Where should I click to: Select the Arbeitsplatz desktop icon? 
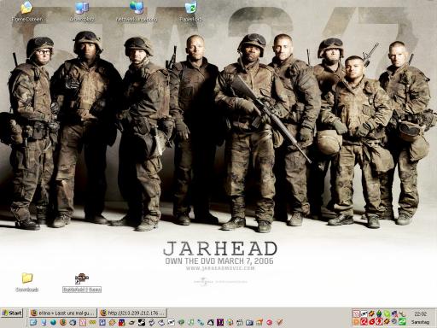pyautogui.click(x=82, y=11)
